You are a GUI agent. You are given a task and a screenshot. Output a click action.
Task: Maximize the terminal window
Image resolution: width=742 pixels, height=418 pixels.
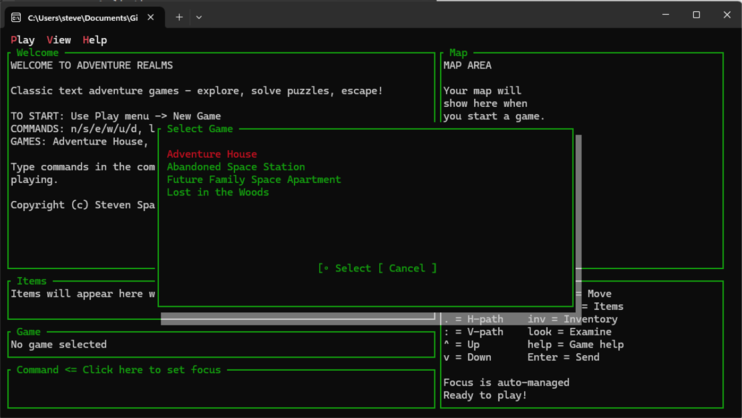click(x=696, y=15)
